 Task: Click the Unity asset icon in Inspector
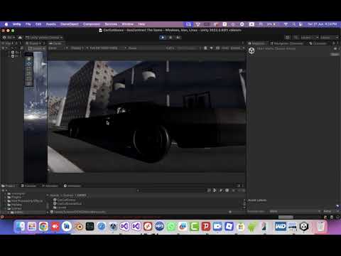[251, 50]
